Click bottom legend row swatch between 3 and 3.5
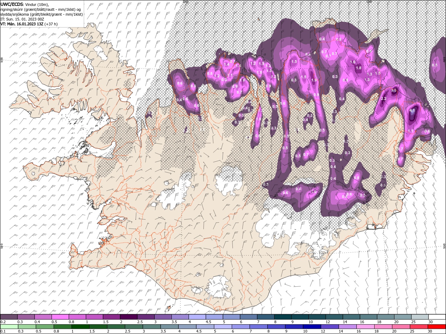Image resolution: width=446 pixels, height=334 pixels. click(152, 327)
